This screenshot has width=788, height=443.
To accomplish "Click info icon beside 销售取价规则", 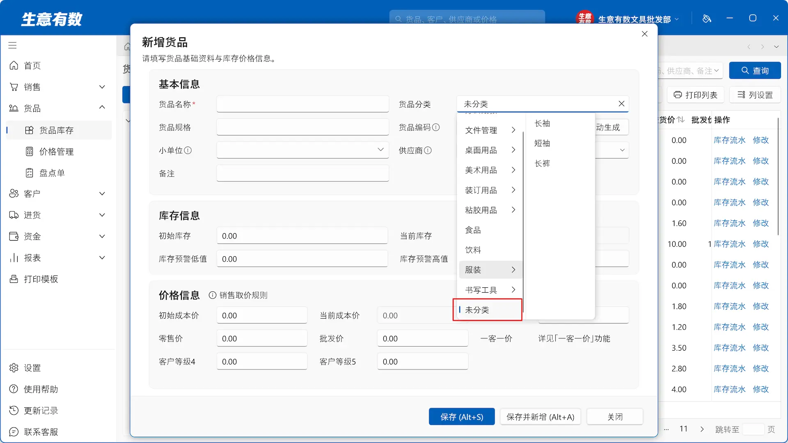I will pos(213,295).
